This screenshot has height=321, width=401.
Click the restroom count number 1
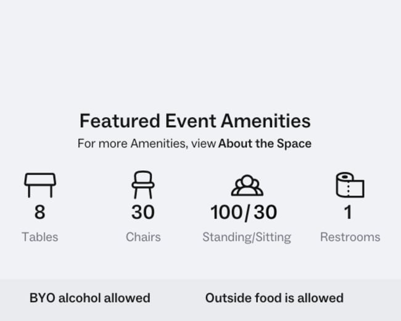[348, 212]
